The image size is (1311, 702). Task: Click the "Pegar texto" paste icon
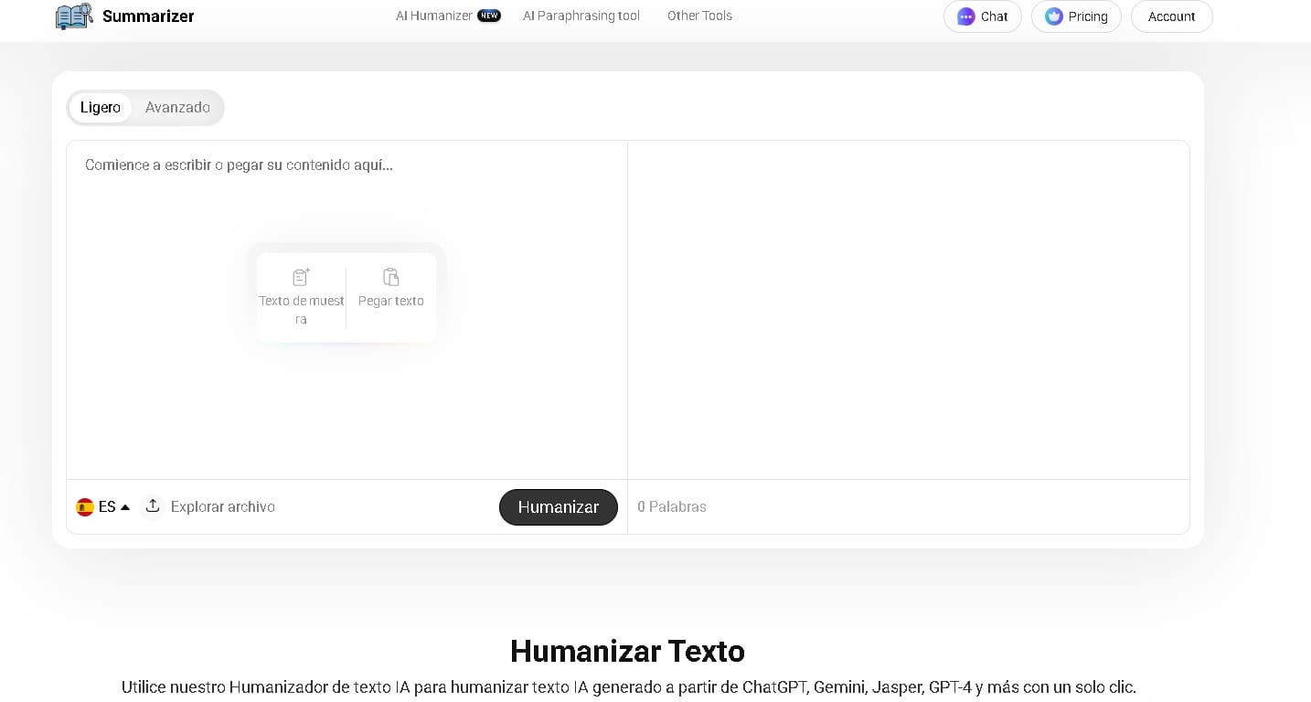click(391, 277)
